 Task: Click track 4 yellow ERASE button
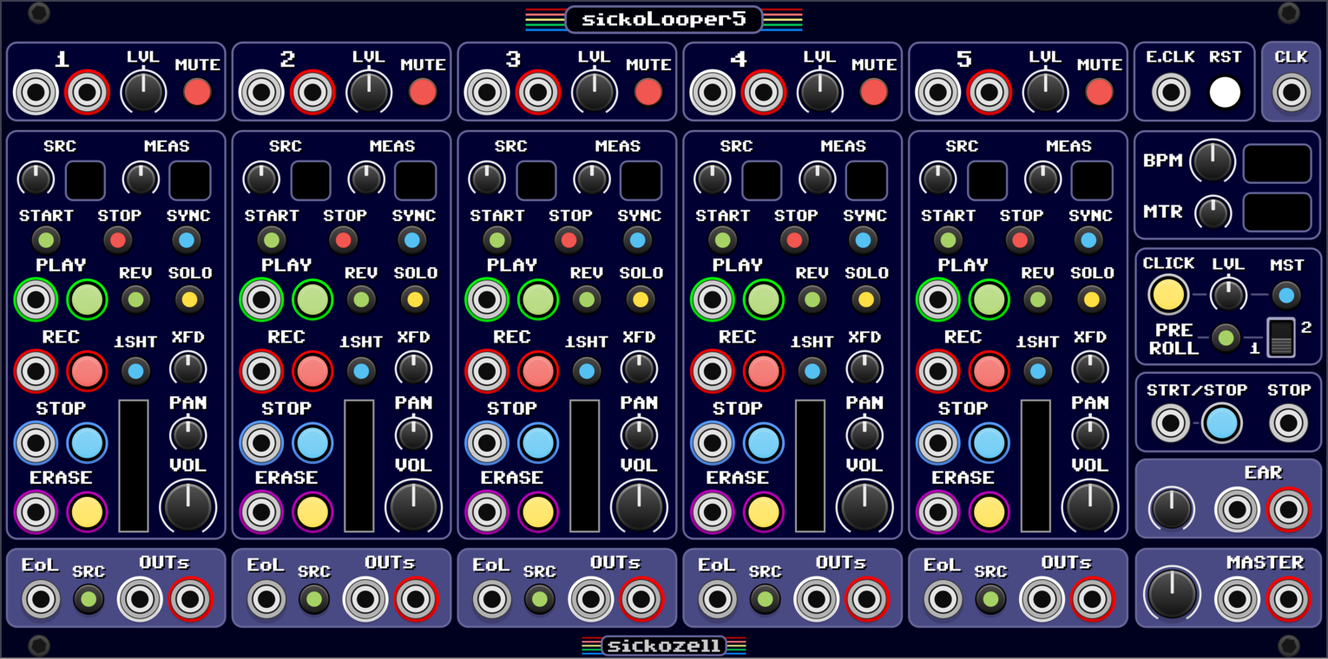(764, 512)
